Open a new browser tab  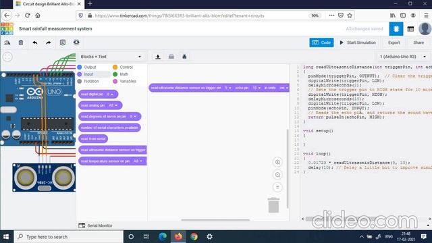coord(90,4)
